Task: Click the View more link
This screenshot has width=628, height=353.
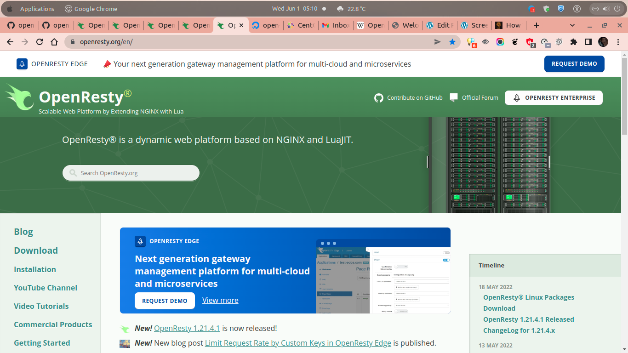Action: click(220, 300)
